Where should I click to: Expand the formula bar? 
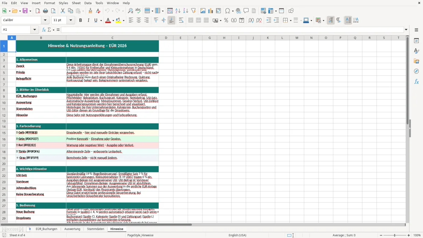click(406, 30)
